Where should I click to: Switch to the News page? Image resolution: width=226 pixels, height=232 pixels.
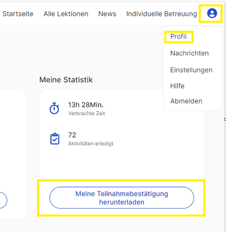[x=107, y=14]
